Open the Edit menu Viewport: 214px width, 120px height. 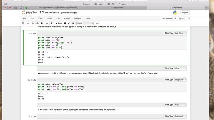point(32,19)
